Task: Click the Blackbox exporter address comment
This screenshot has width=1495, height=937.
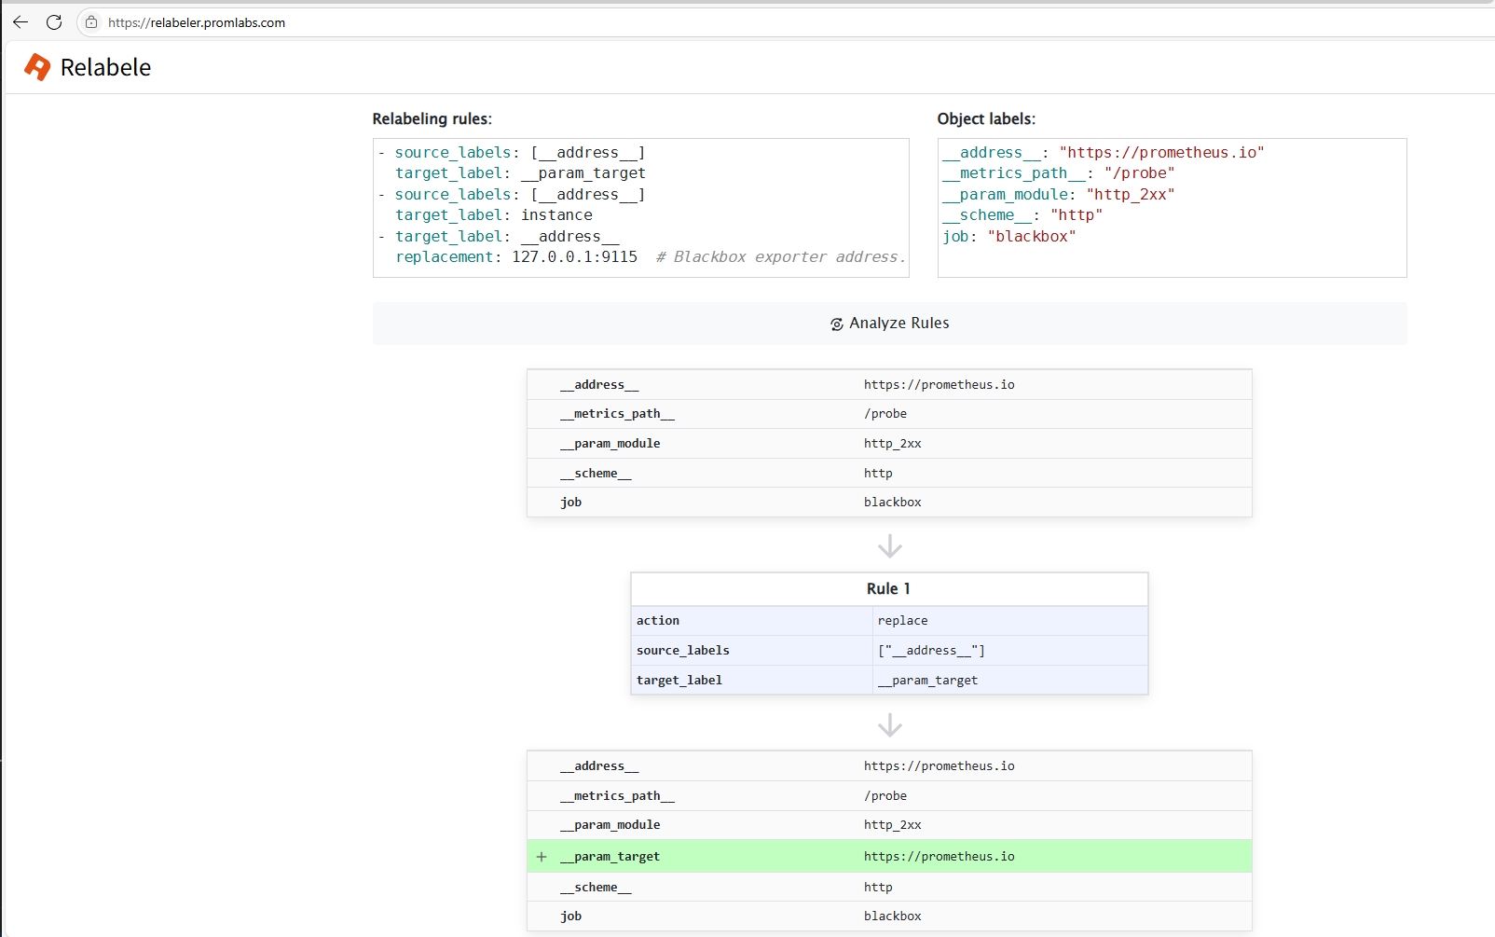Action: 780,257
